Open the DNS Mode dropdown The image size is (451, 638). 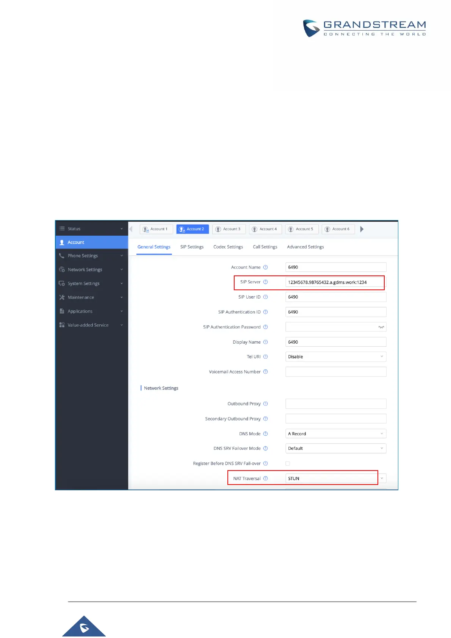(336, 434)
